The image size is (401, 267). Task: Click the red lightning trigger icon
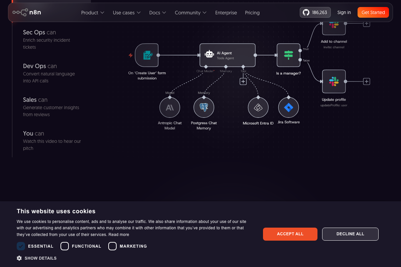pos(131,55)
